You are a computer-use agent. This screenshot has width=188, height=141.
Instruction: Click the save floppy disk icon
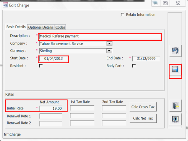tap(175, 70)
